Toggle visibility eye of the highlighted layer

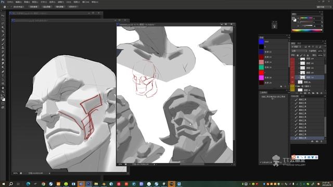pos(292,77)
